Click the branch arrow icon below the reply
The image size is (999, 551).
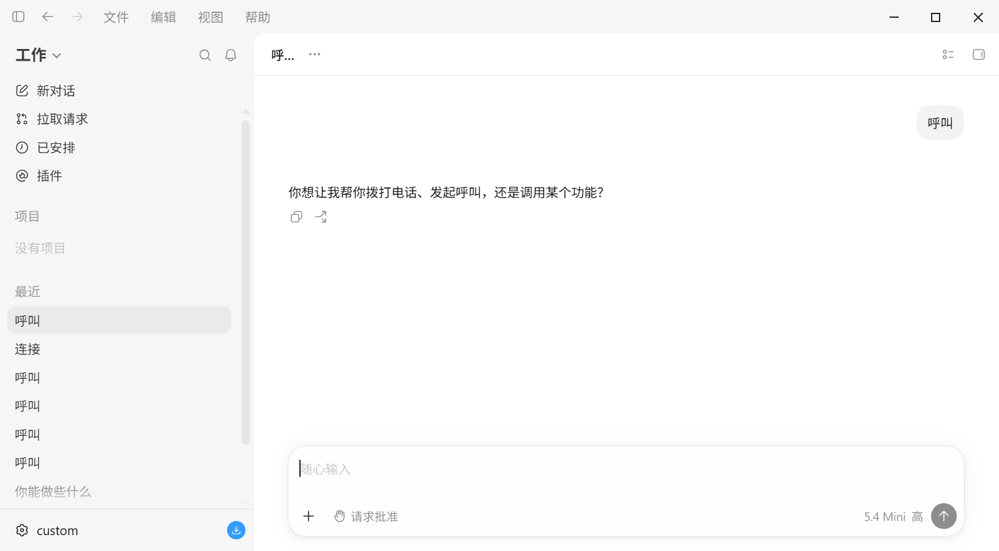[321, 217]
